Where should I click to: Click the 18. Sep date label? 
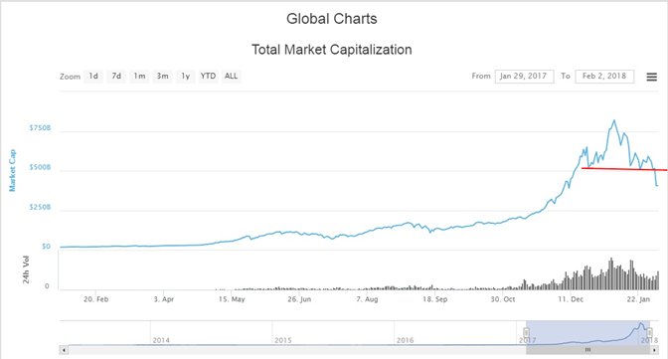click(x=434, y=299)
